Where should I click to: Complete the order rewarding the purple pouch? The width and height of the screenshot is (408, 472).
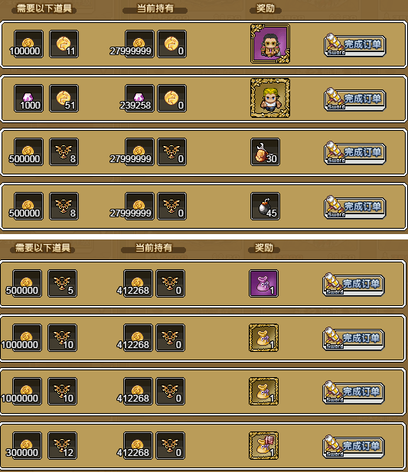coord(354,284)
